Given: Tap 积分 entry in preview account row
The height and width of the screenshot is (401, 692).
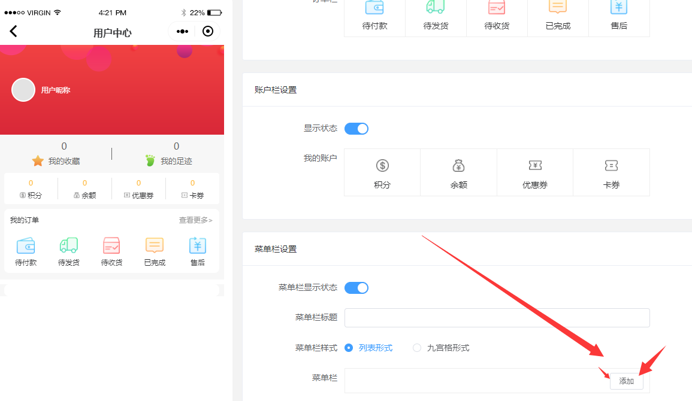Looking at the screenshot, I should tap(31, 190).
